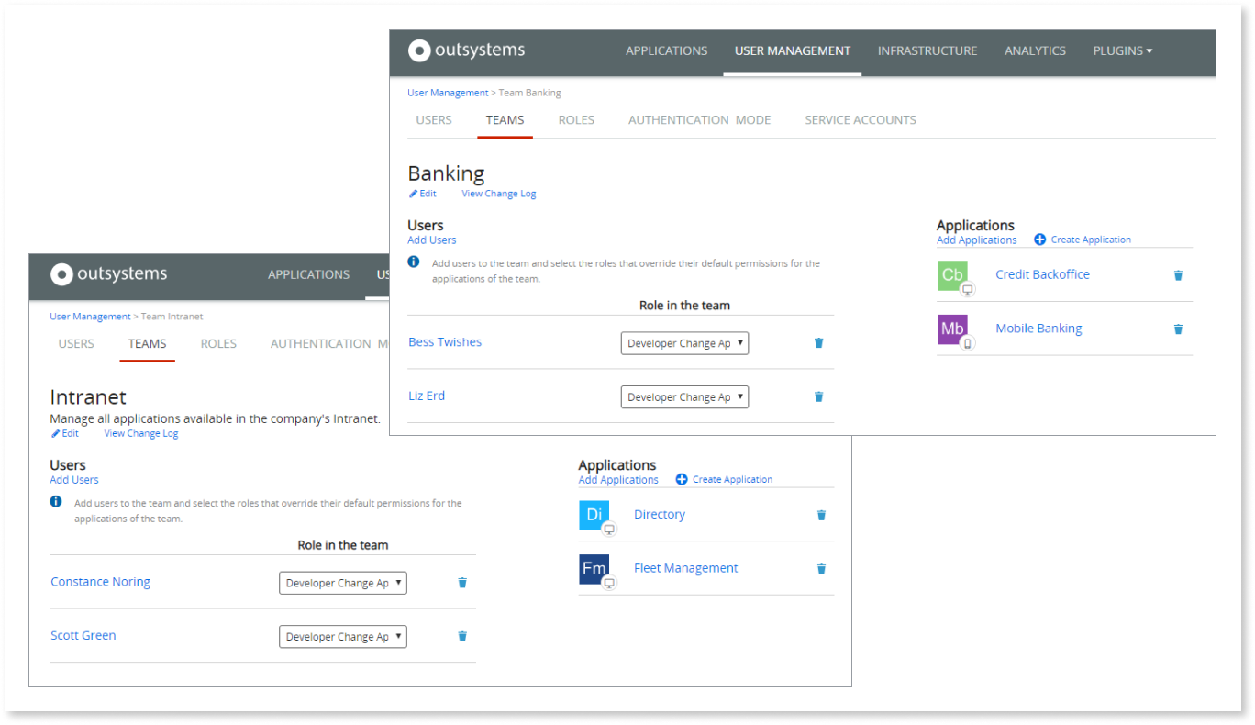Open role dropdown for Bess Twishes

(684, 343)
